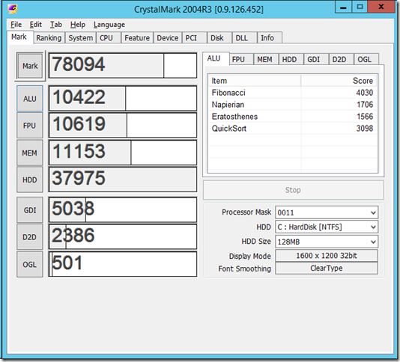The width and height of the screenshot is (400, 362).
Task: Run the ALU benchmark button
Action: point(30,99)
